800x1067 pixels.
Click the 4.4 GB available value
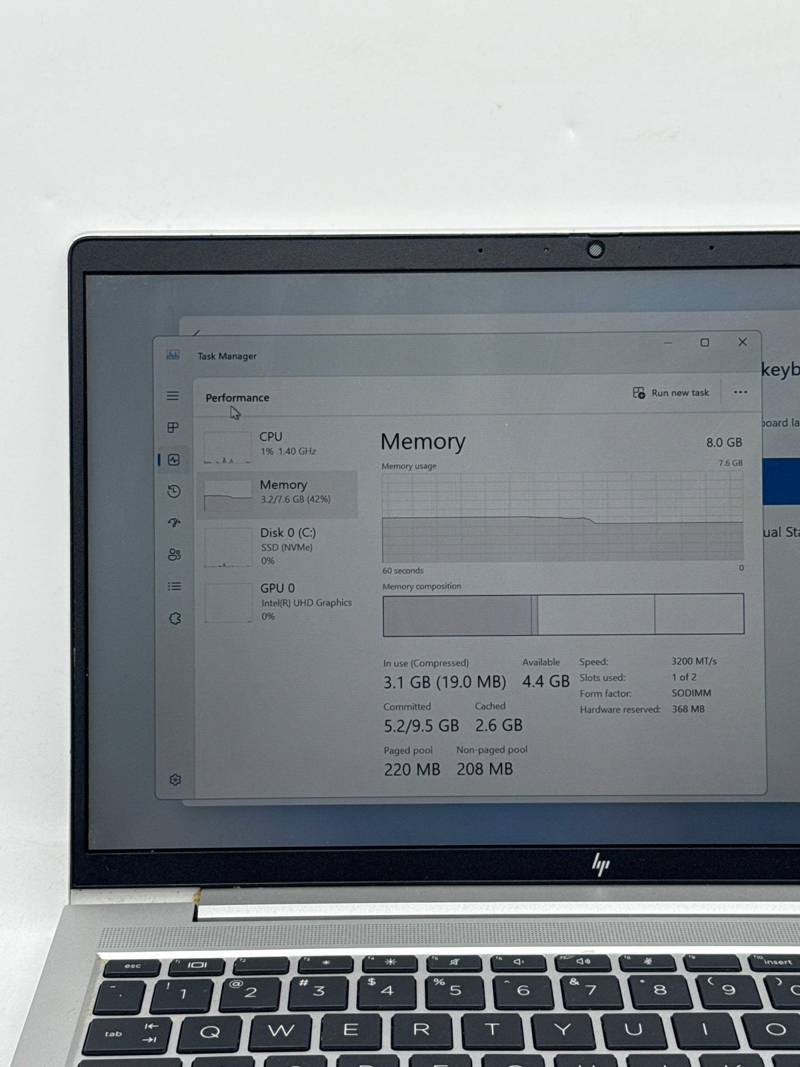pos(546,682)
